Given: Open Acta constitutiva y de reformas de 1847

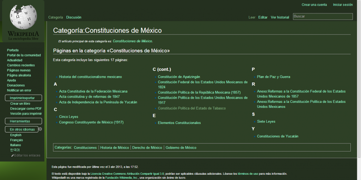Looking at the screenshot, I should tap(89, 97).
